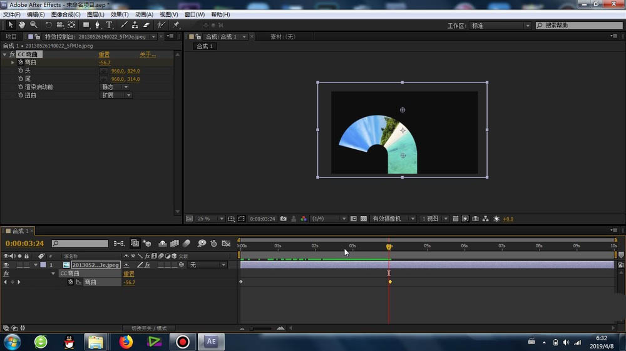Select the Clone Stamp tool

tap(135, 25)
